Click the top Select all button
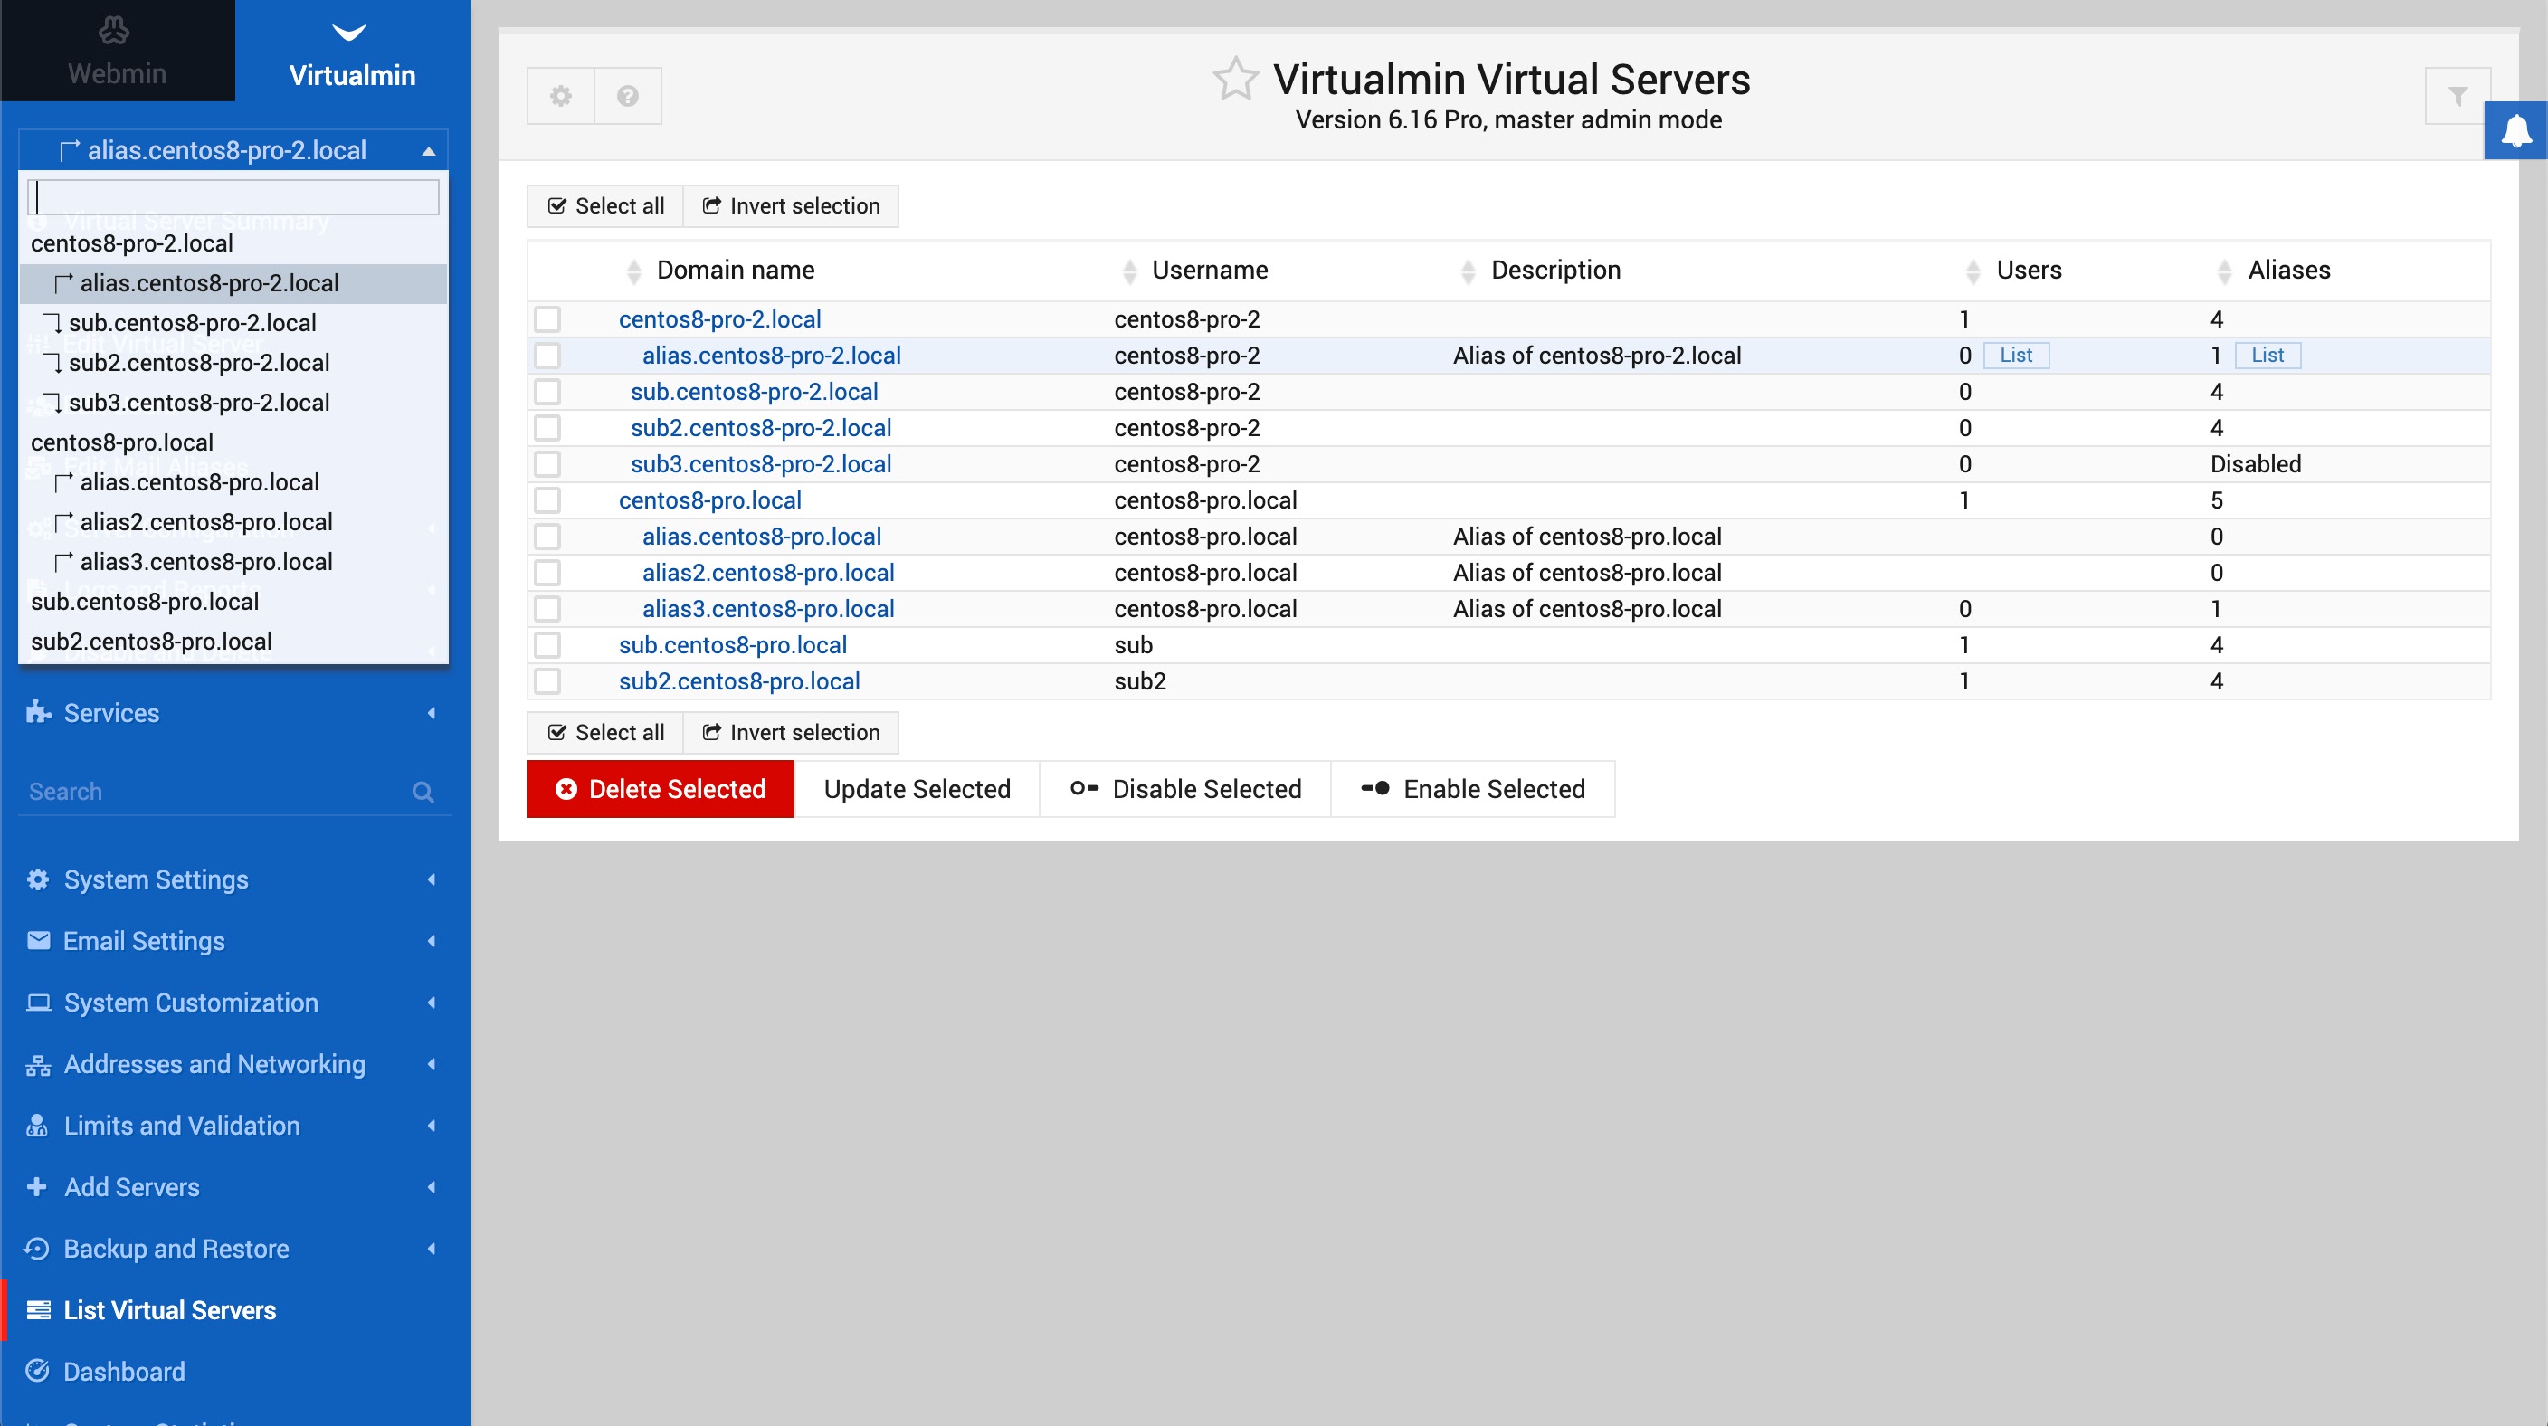The width and height of the screenshot is (2548, 1426). tap(605, 205)
